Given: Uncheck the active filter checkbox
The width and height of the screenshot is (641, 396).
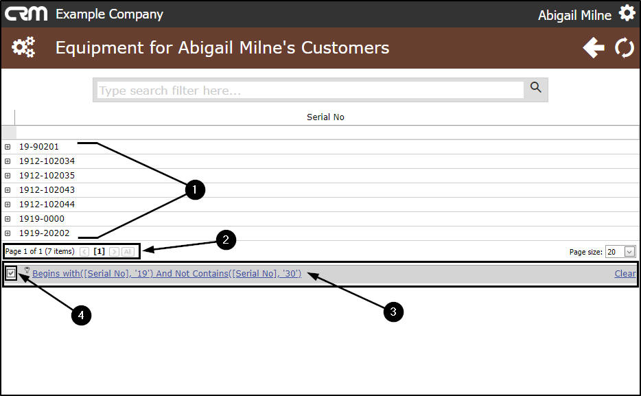Looking at the screenshot, I should point(11,273).
